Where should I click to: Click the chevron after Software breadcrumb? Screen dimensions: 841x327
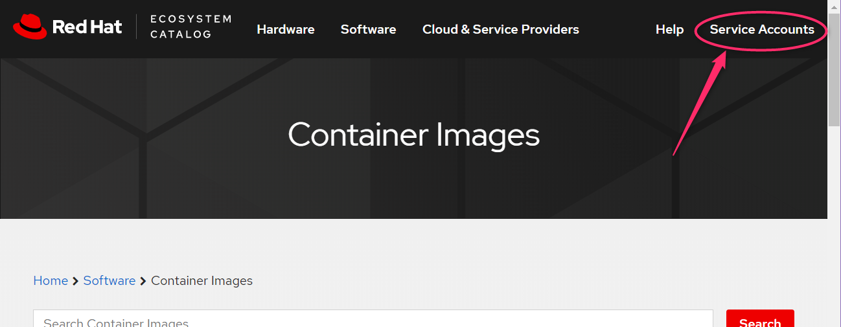pos(143,281)
